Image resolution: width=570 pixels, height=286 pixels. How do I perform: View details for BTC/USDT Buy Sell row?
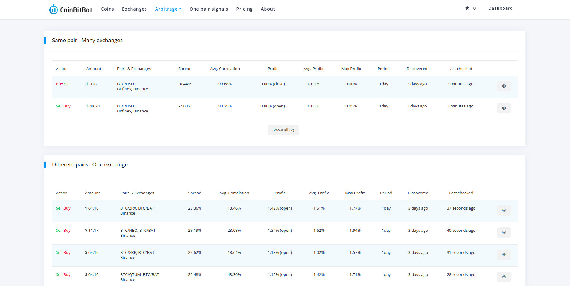point(504,86)
